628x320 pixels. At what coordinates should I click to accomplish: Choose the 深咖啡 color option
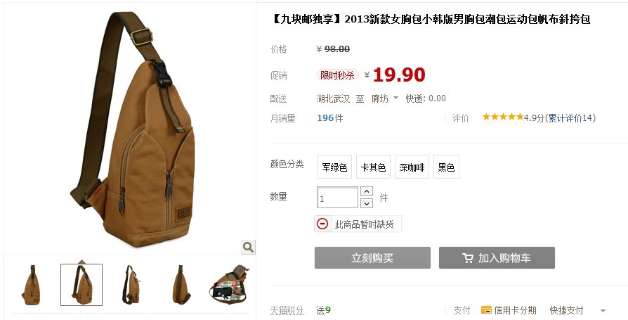click(x=412, y=167)
